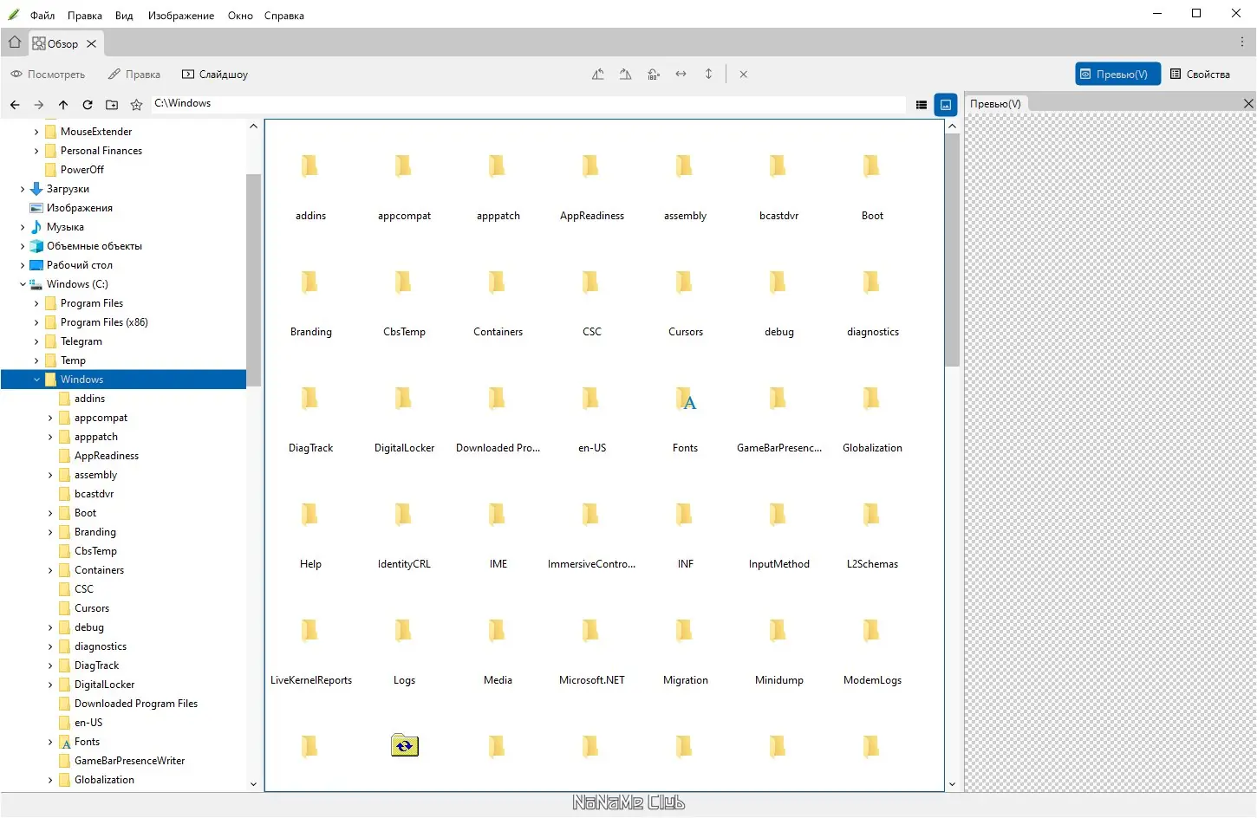Toggle the Свойства properties panel

click(x=1201, y=75)
